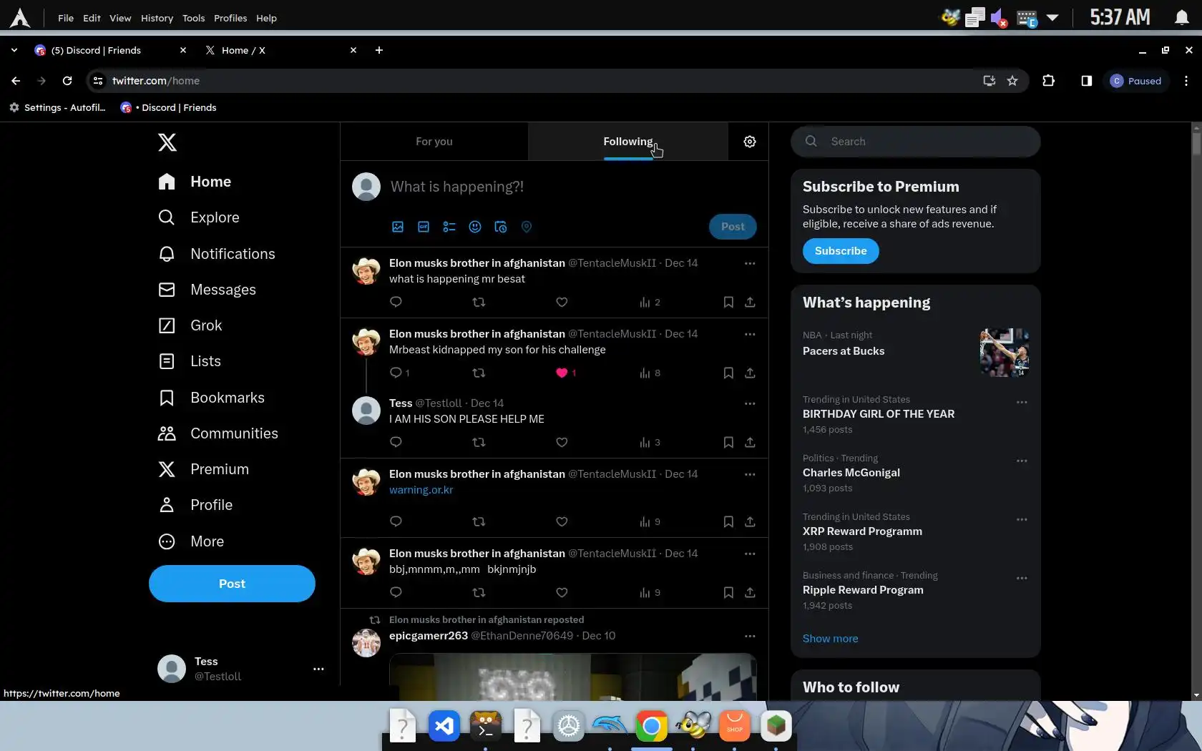Image resolution: width=1202 pixels, height=751 pixels.
Task: Bookmark 'what is happening mr besat' post
Action: (728, 302)
